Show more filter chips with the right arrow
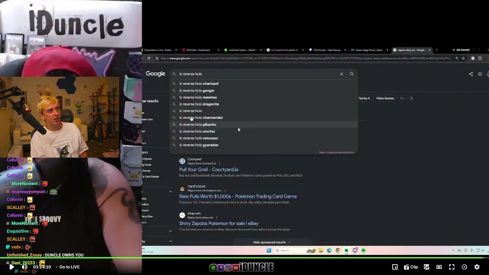489x275 pixels. pos(411,98)
